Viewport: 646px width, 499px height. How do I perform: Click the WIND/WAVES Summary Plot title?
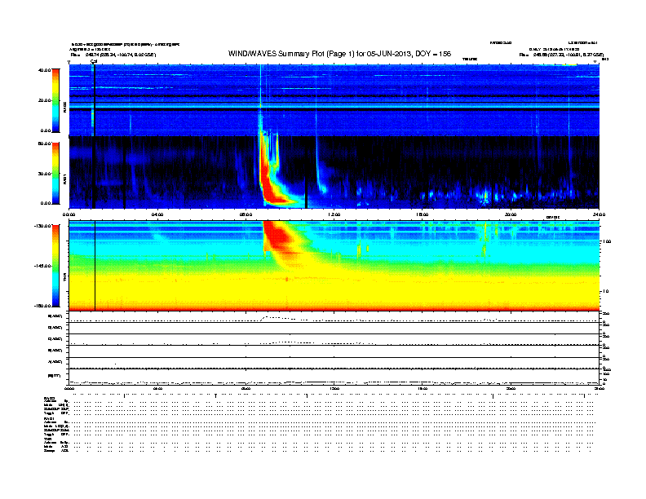pyautogui.click(x=339, y=54)
